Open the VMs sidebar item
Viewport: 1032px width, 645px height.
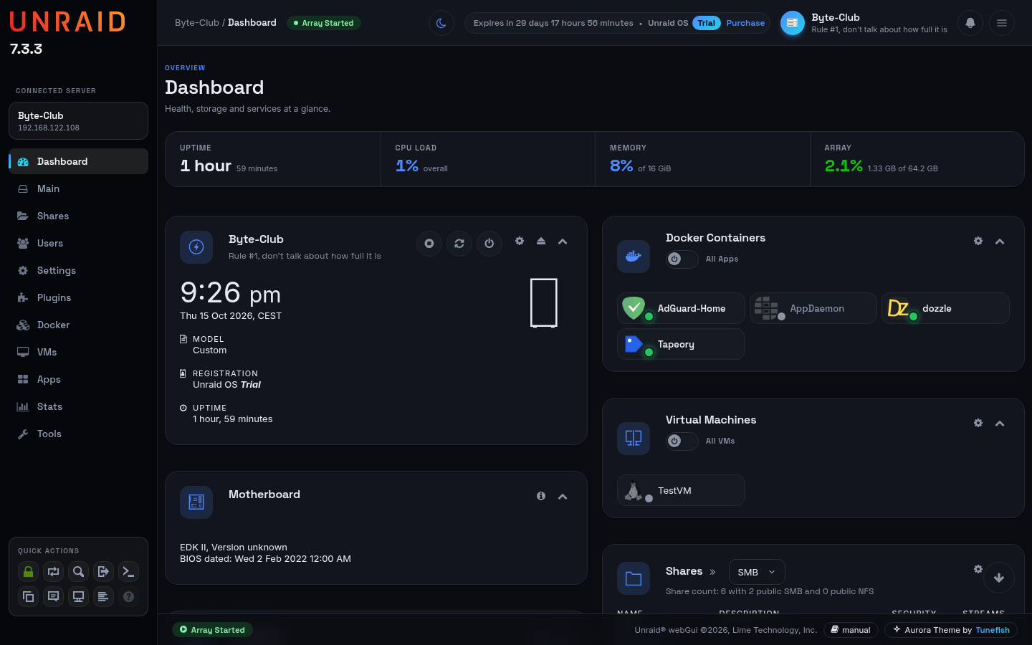pos(79,352)
